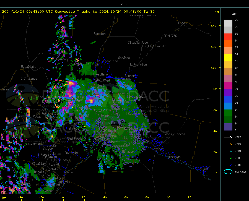Pick the slate-blue 5 dBZ swatch
249x201 pixels.
228,127
